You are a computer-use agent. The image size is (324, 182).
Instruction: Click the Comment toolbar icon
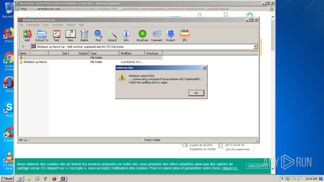point(157,35)
